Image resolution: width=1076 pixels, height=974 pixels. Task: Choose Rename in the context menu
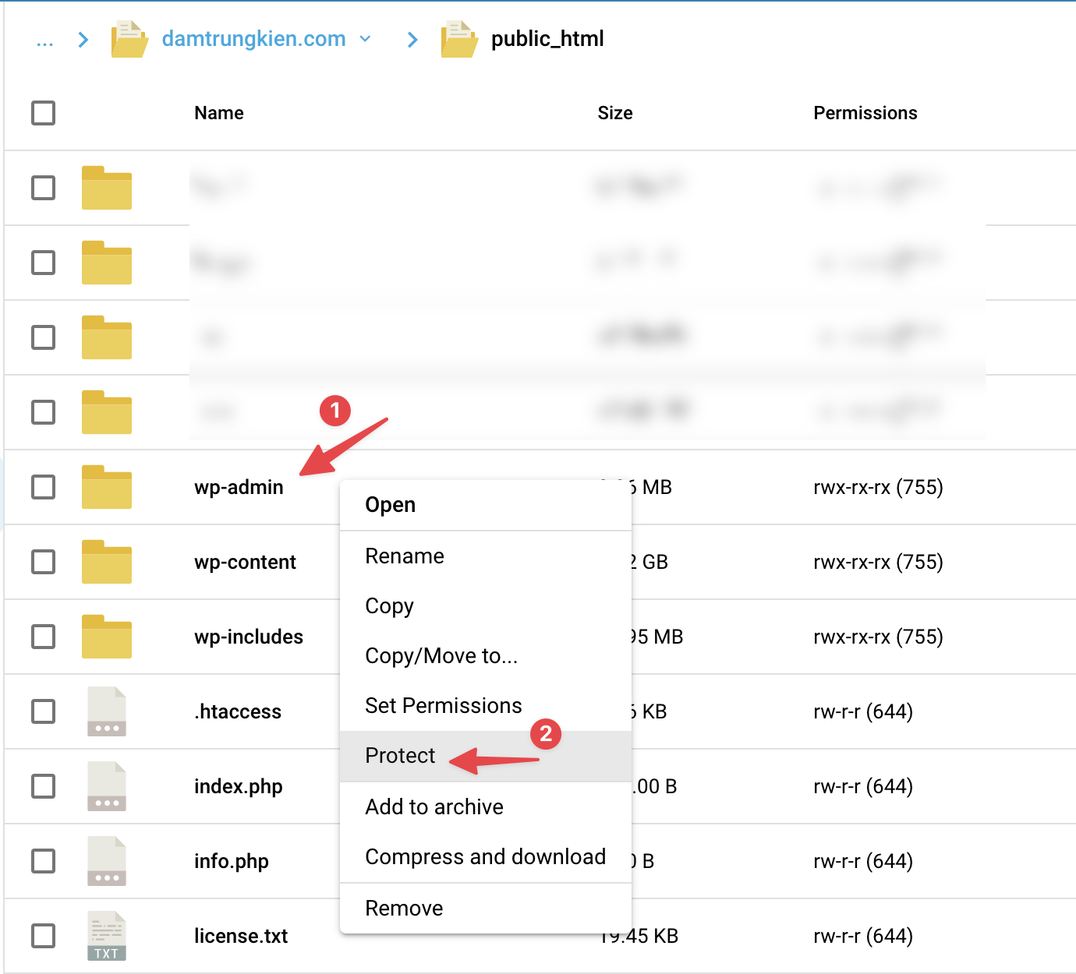pos(486,556)
